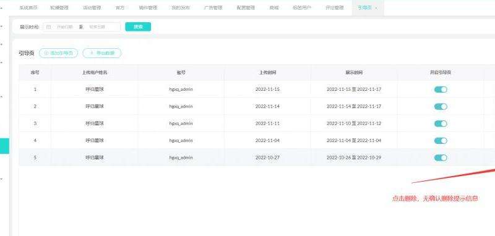Screen dimensions: 495x236
Task: Select the active 引导页 tab
Action: click(368, 8)
